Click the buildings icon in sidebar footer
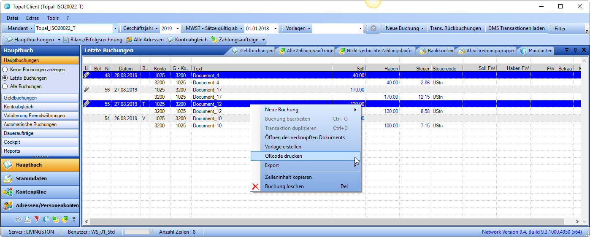 pyautogui.click(x=46, y=219)
